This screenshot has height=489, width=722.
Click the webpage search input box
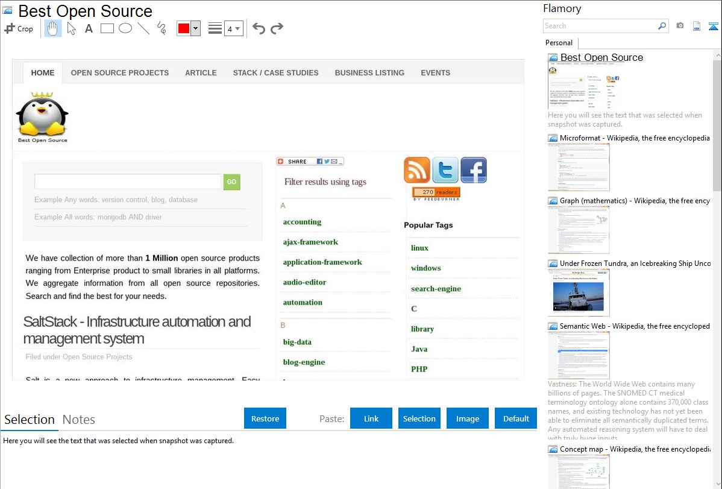tap(128, 181)
